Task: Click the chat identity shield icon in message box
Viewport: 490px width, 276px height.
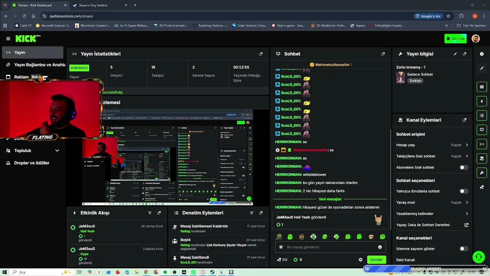Action: [281, 247]
